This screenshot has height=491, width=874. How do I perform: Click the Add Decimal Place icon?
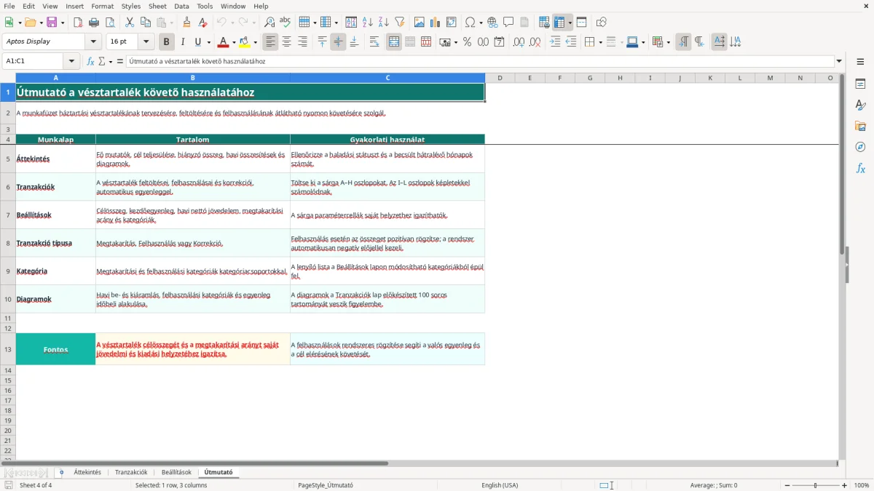coord(519,42)
